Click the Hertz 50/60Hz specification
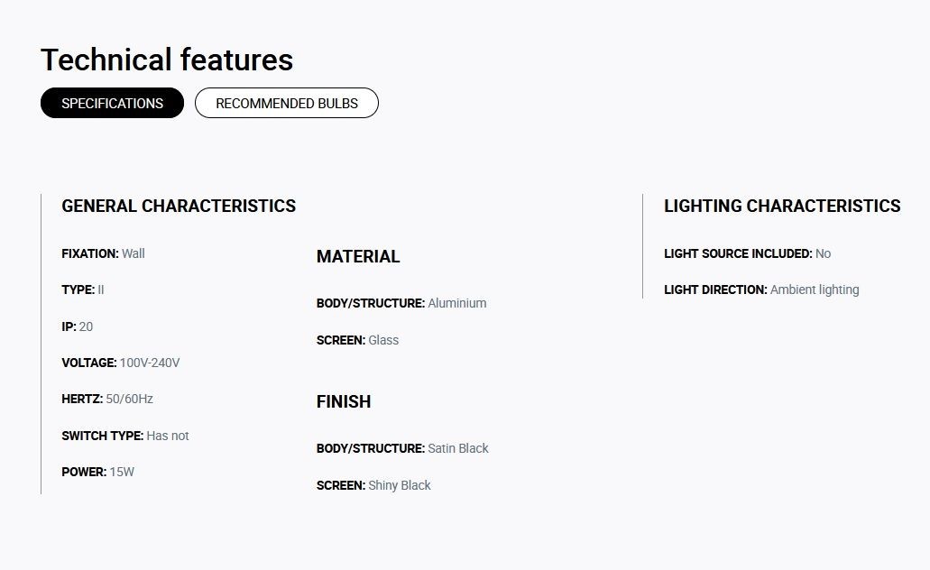Screen dimensions: 930x570 point(107,400)
